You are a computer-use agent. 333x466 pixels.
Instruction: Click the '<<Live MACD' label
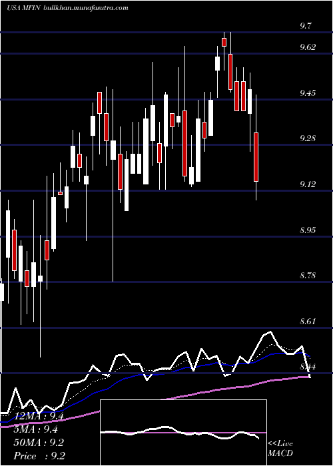pos(280,449)
